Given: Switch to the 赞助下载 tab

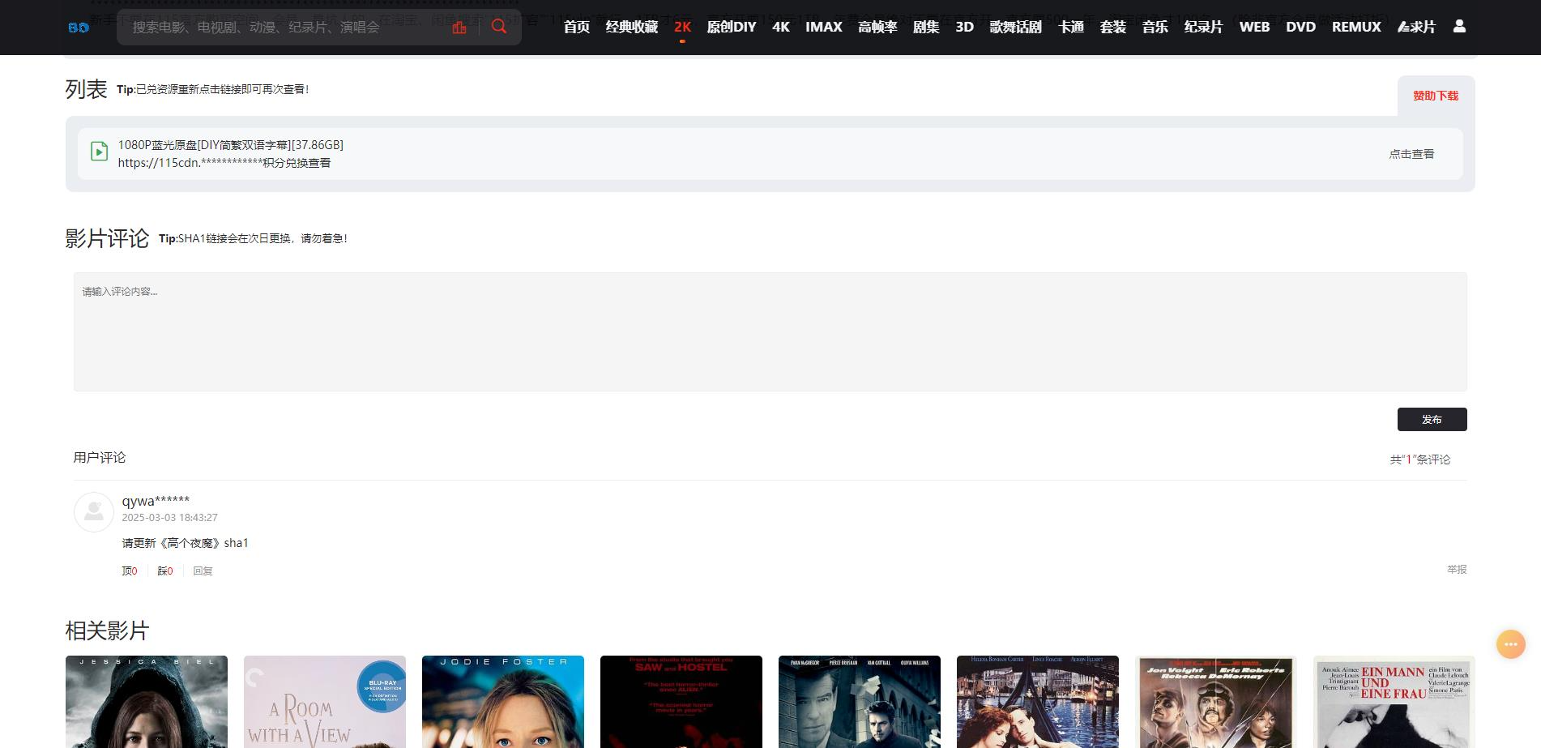Looking at the screenshot, I should coord(1436,96).
